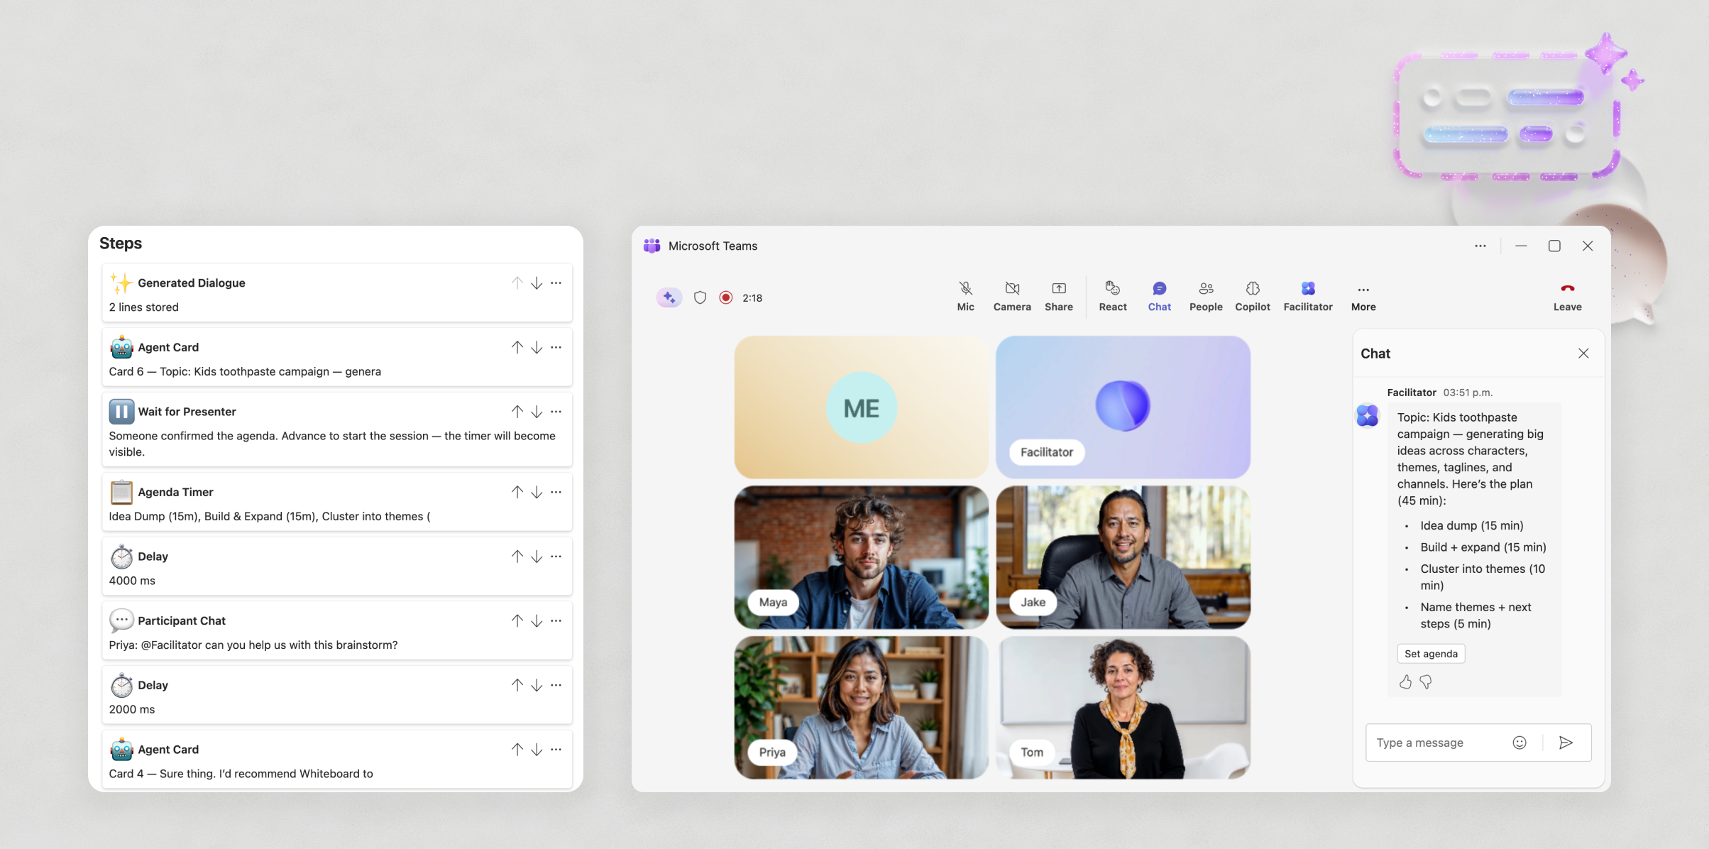Viewport: 1709px width, 849px height.
Task: Select the Generated Dialogue step title
Action: coord(192,283)
